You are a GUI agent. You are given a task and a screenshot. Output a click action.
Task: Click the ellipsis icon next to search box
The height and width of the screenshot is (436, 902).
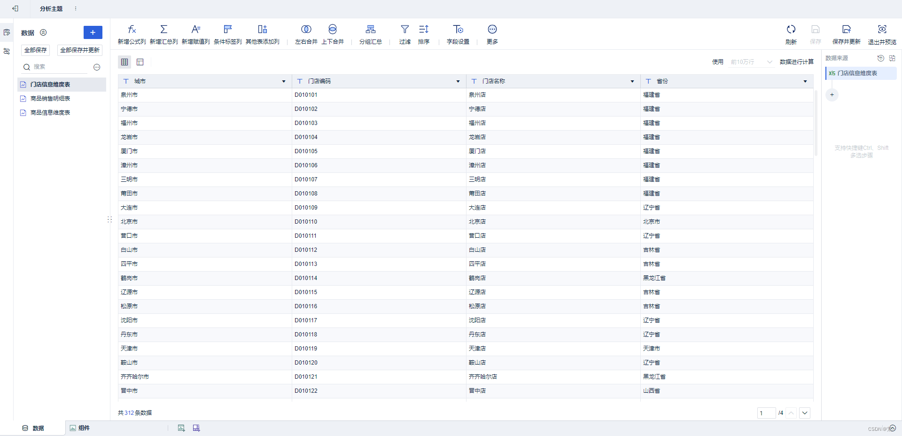click(97, 67)
